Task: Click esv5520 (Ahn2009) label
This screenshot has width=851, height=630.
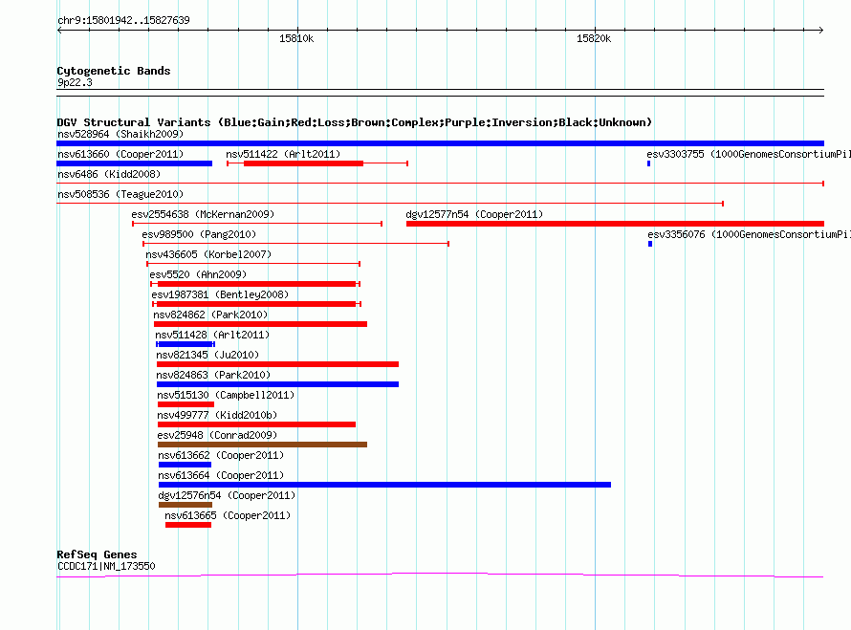Action: 198,274
